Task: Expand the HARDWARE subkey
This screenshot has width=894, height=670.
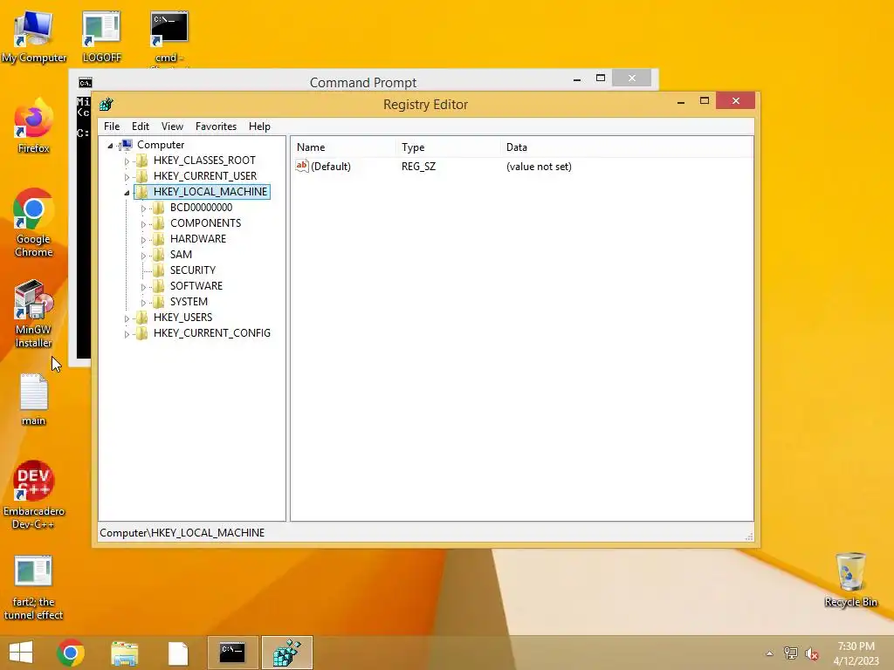Action: click(x=143, y=240)
